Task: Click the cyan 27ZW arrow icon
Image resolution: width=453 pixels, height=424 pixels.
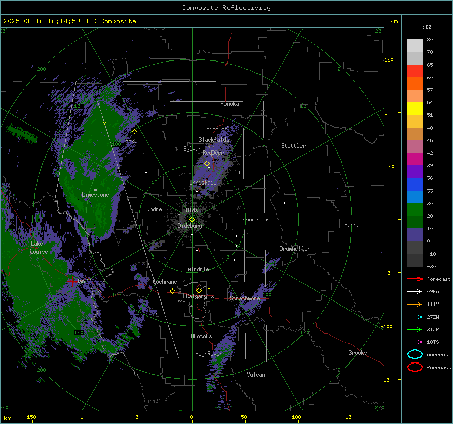Action: click(x=415, y=317)
